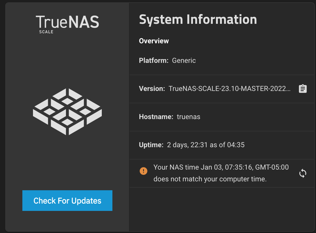Click the truncated TrueNAS-SCALE-23.10-MASTER version text
Image resolution: width=316 pixels, height=233 pixels.
229,89
